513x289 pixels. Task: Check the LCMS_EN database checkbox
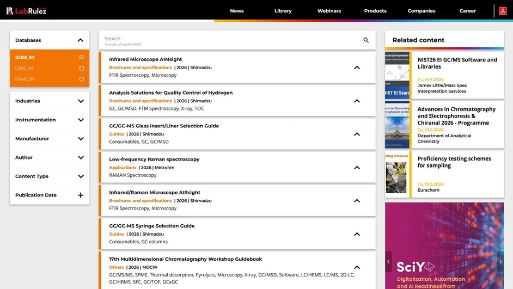pos(82,69)
